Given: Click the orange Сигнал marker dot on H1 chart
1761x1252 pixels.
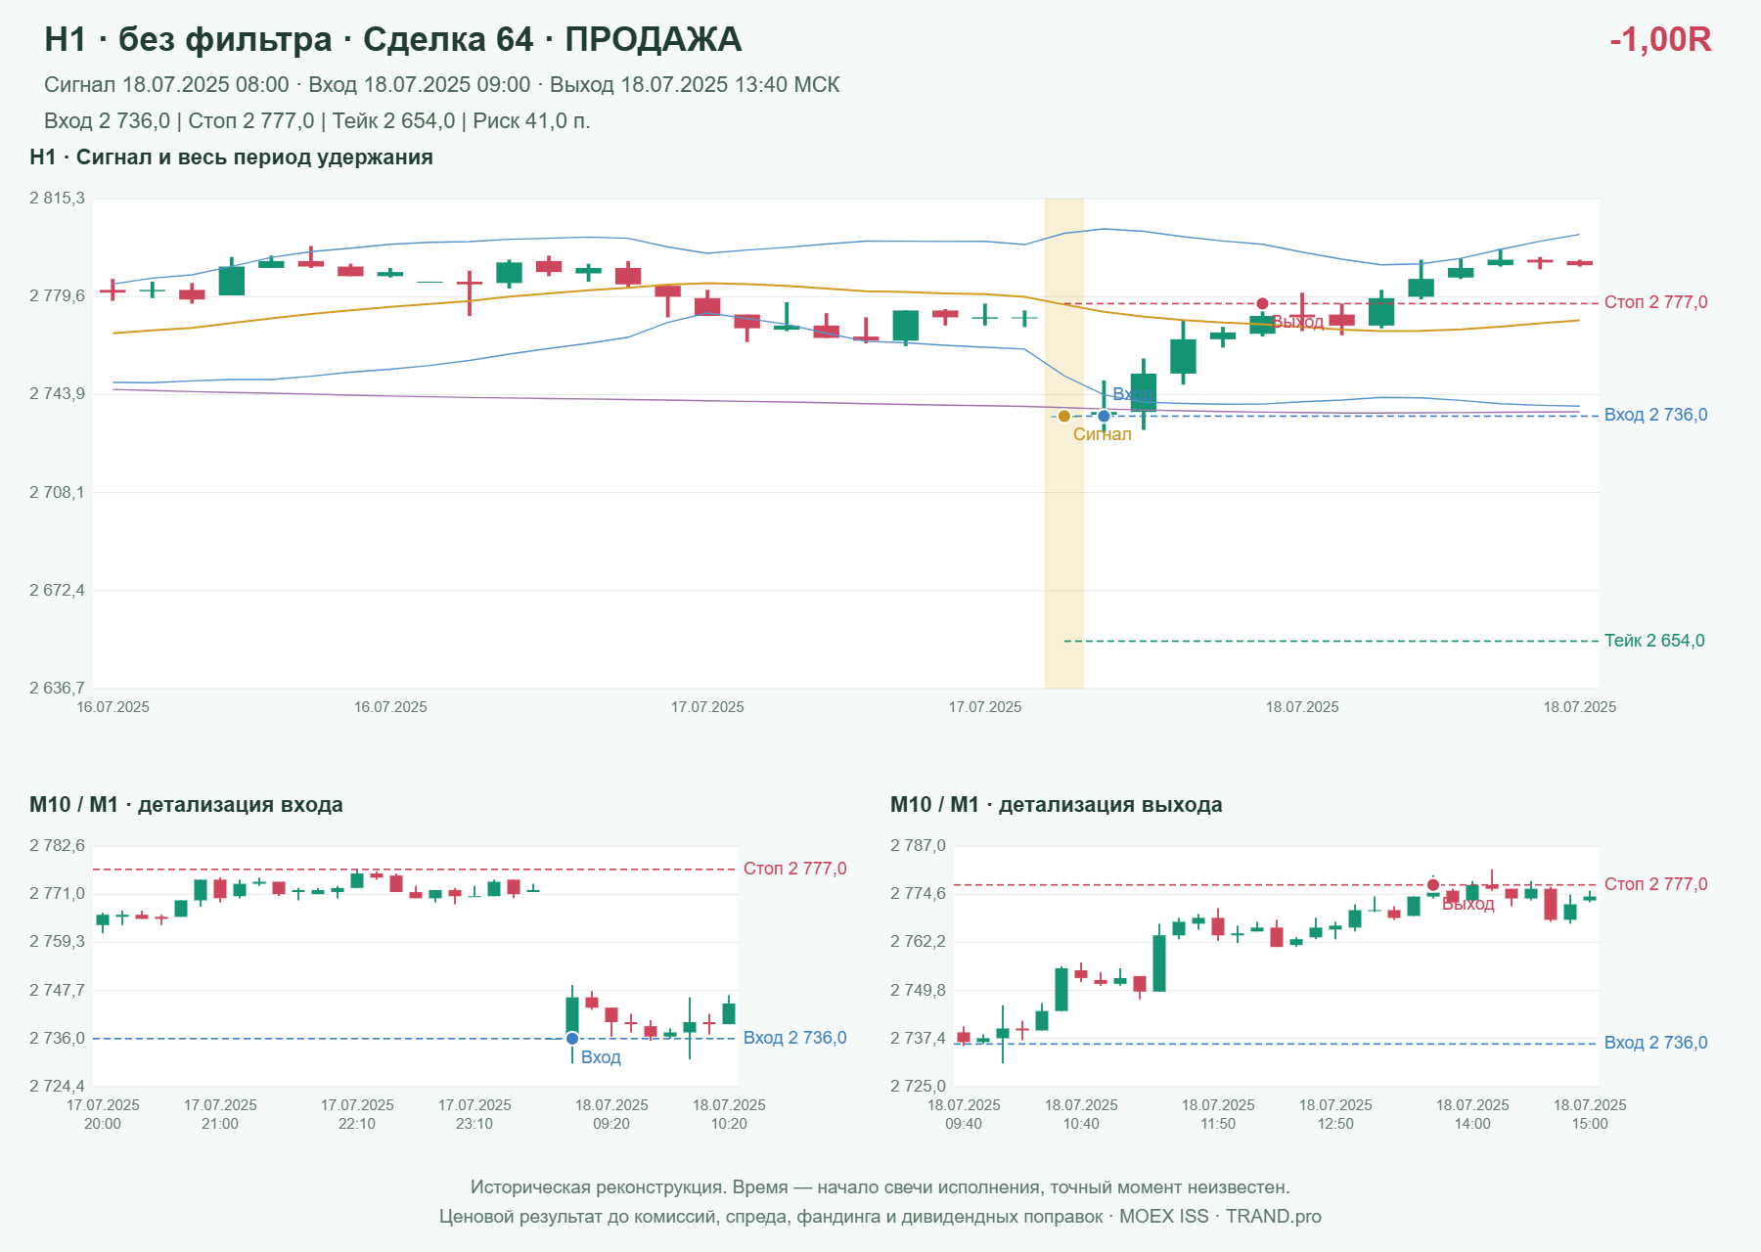Looking at the screenshot, I should (x=1064, y=416).
